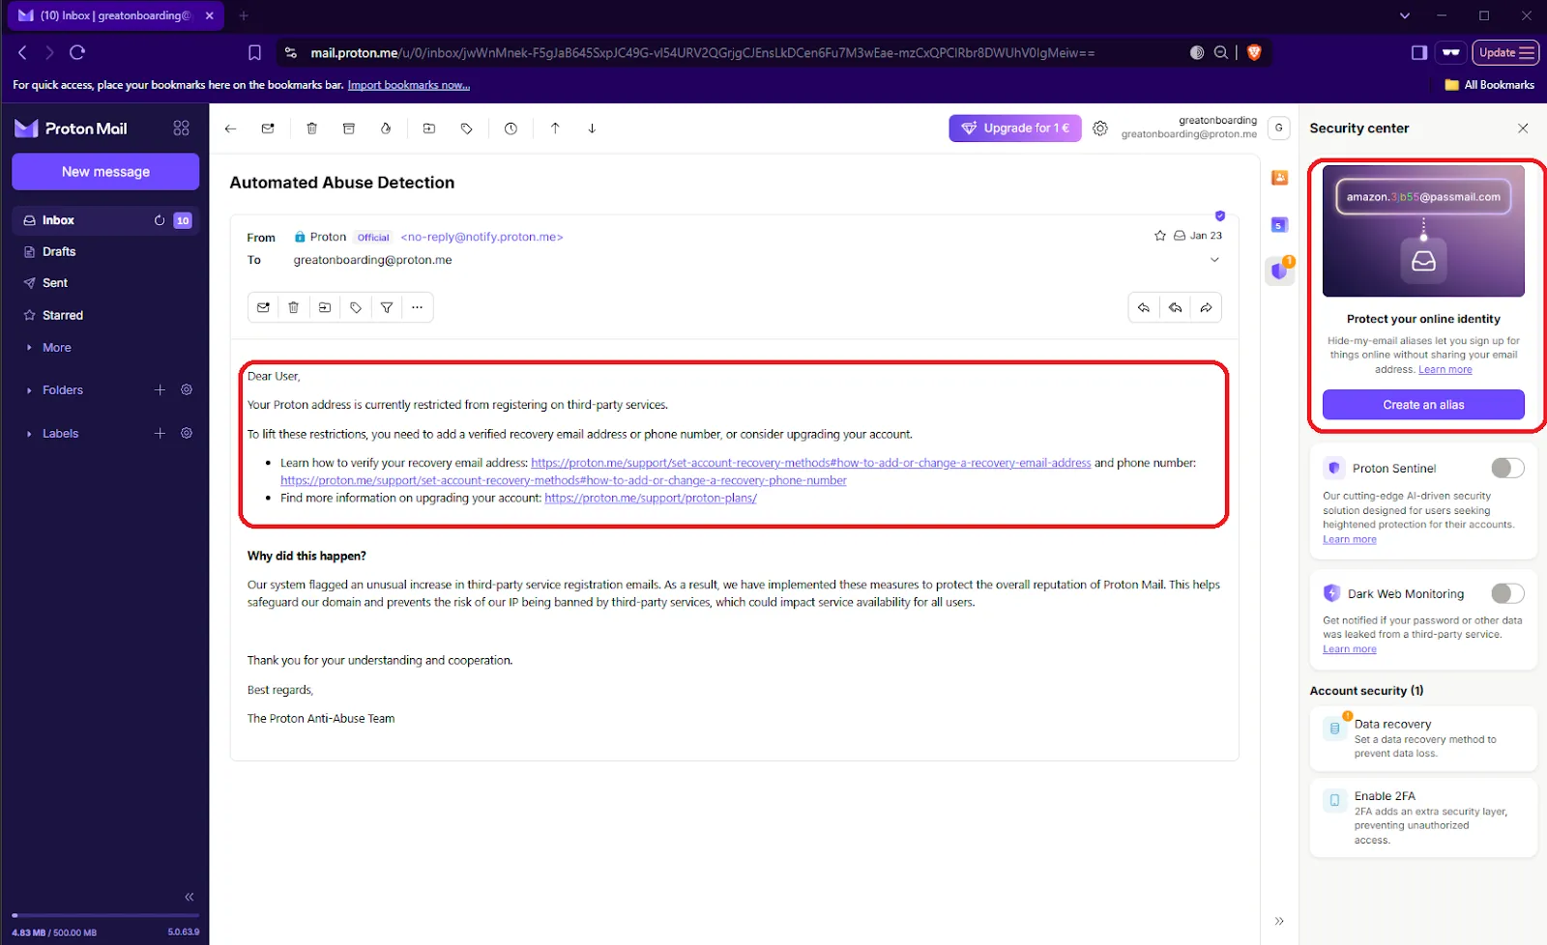Viewport: 1547px width, 945px height.
Task: Click the filter icon in message action bar
Action: pos(387,307)
